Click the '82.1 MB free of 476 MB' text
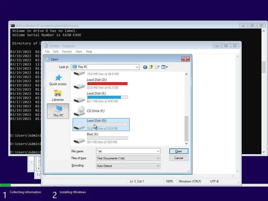Viewport: 268px width, 201px height. click(x=102, y=101)
